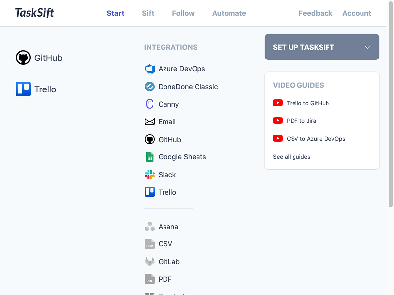
Task: Open the Google Sheets integration link
Action: click(182, 157)
